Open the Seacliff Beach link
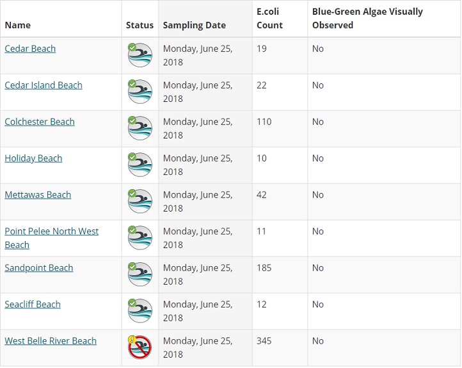The height and width of the screenshot is (368, 462). click(33, 305)
